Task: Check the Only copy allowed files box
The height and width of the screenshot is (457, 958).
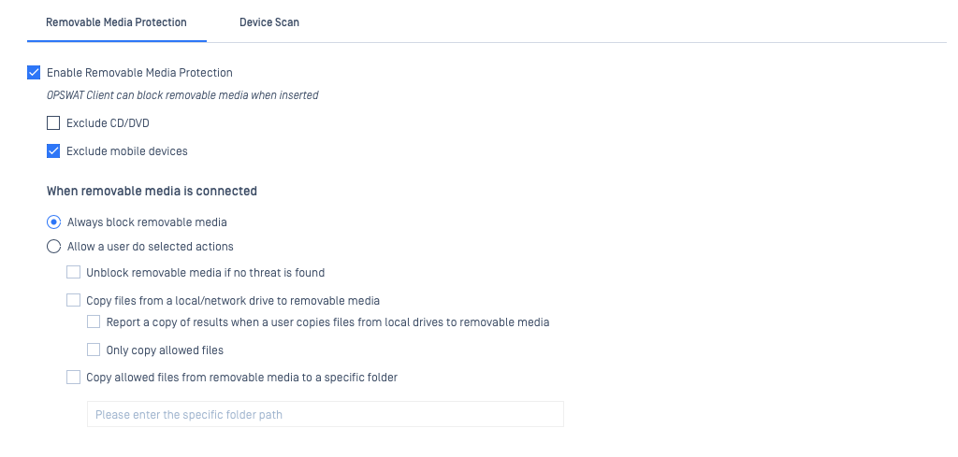Action: coord(93,350)
